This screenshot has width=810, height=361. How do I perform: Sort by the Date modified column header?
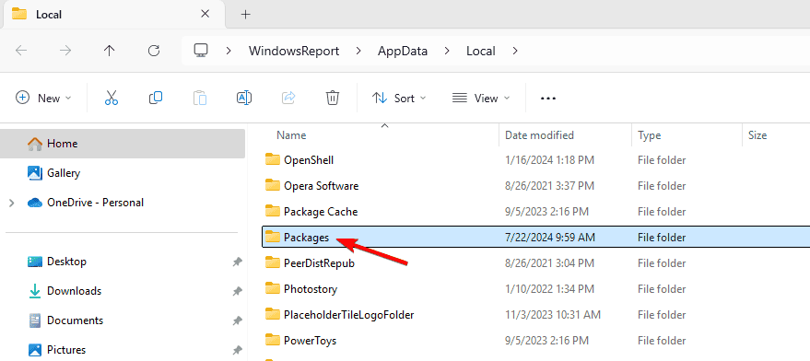(x=539, y=135)
